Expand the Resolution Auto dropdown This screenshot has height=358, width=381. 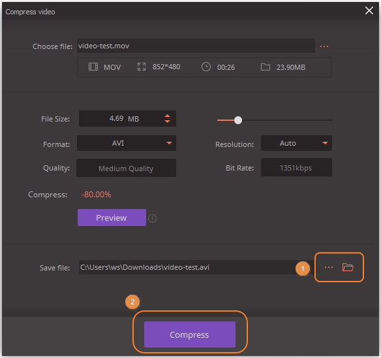coord(296,143)
